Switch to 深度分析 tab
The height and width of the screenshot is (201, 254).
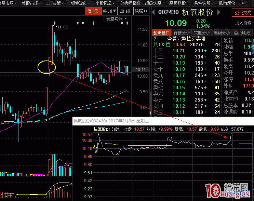202,33
